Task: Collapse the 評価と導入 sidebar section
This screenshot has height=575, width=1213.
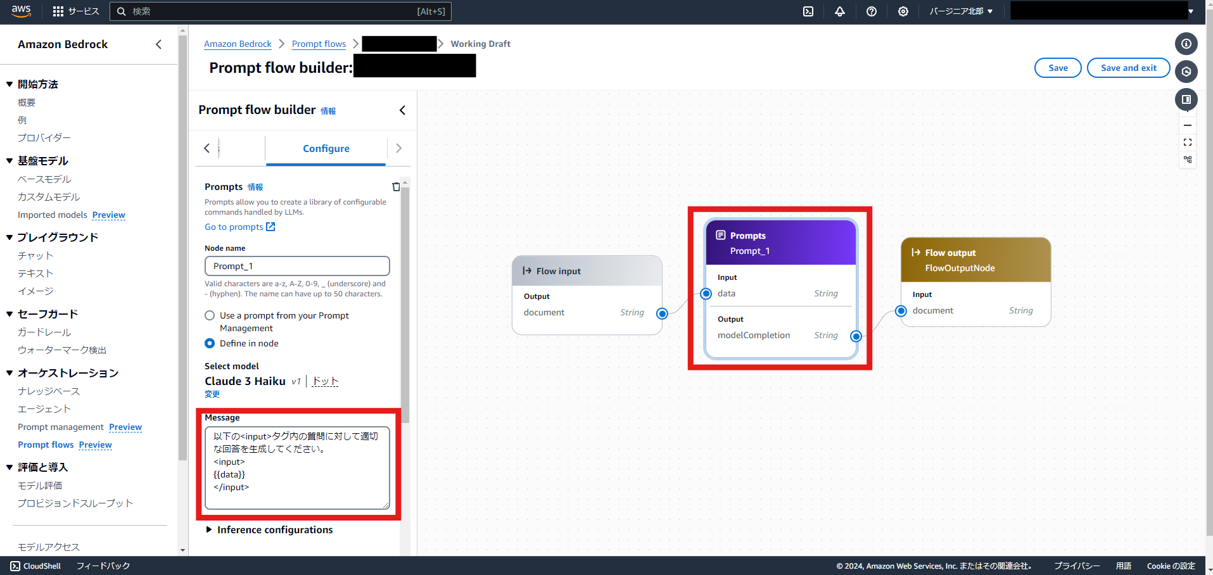Action: [10, 467]
